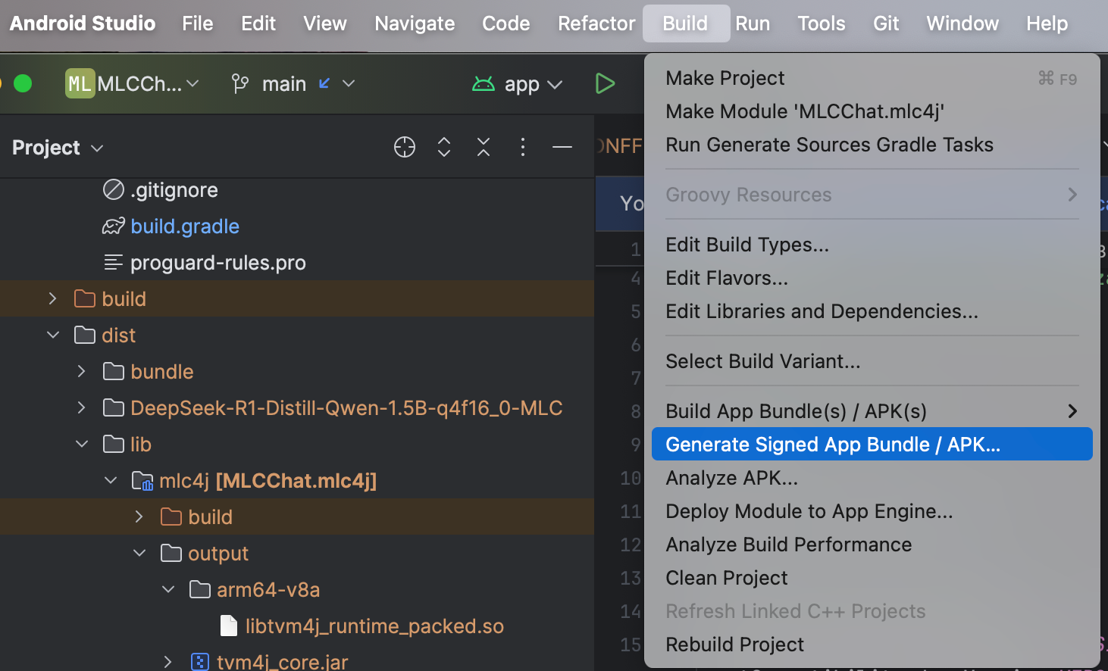Click the .gitignore file icon
The image size is (1108, 671).
pyautogui.click(x=113, y=189)
